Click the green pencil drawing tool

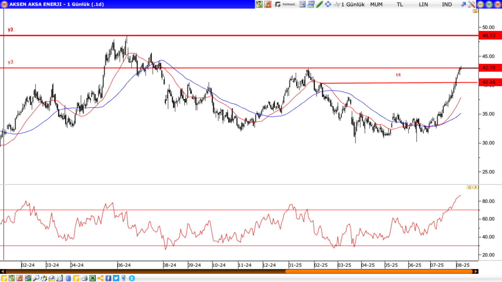(320, 4)
